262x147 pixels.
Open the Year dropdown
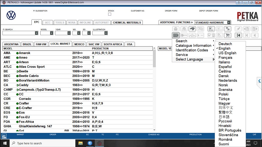[69, 33]
